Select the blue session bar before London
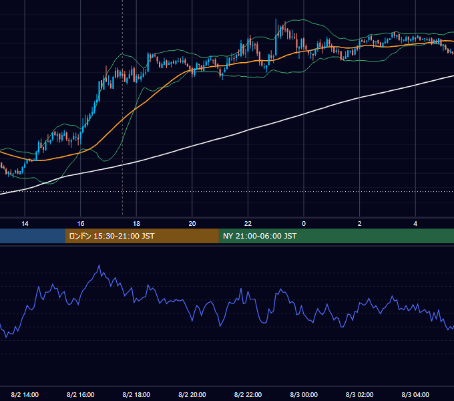Viewport: 454px width, 401px height. pyautogui.click(x=33, y=236)
